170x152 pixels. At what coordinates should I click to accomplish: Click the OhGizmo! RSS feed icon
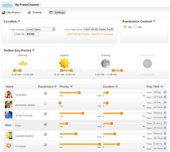tap(8, 146)
